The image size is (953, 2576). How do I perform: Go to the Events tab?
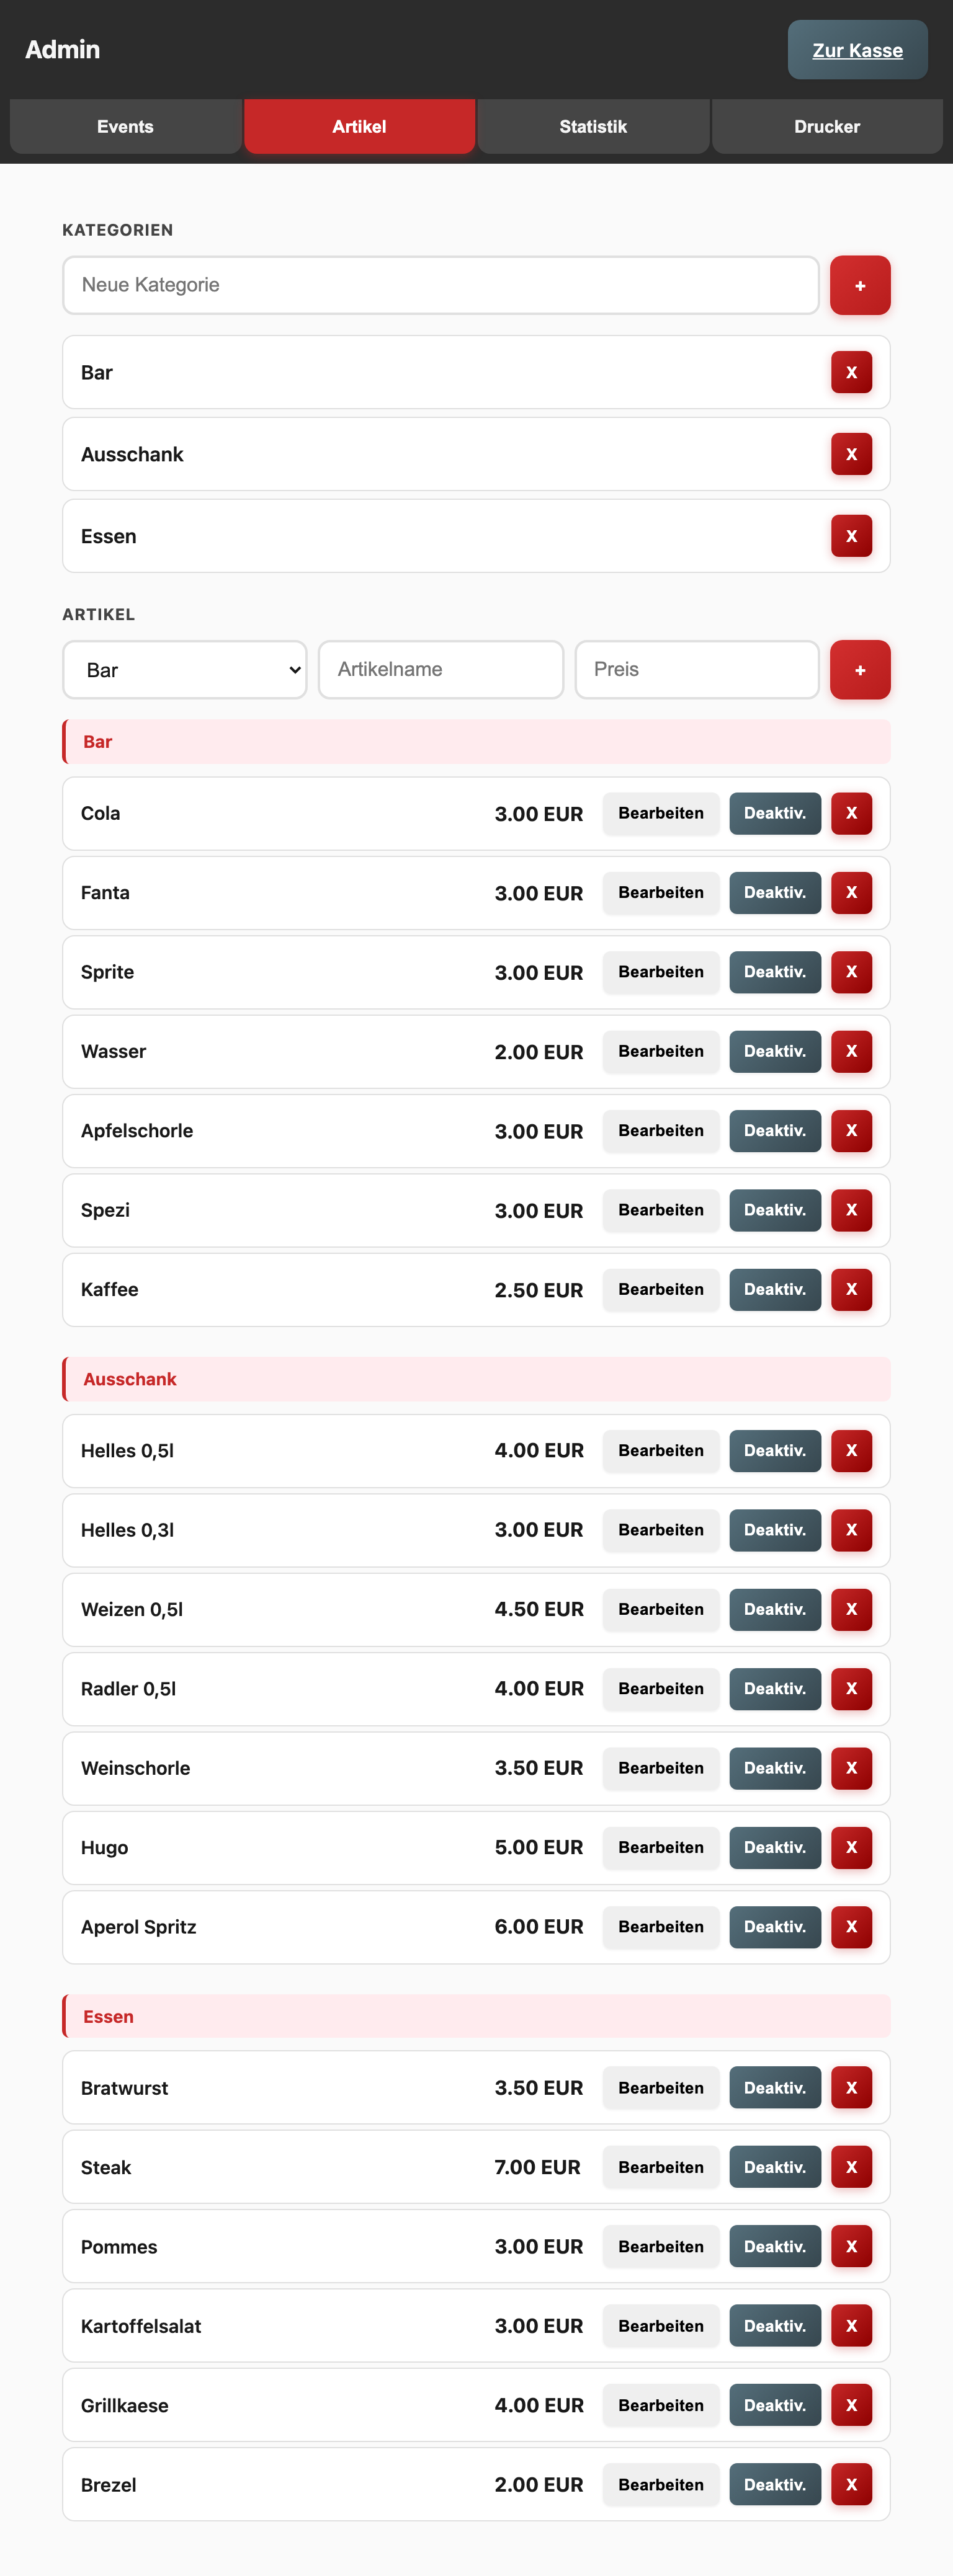(125, 127)
